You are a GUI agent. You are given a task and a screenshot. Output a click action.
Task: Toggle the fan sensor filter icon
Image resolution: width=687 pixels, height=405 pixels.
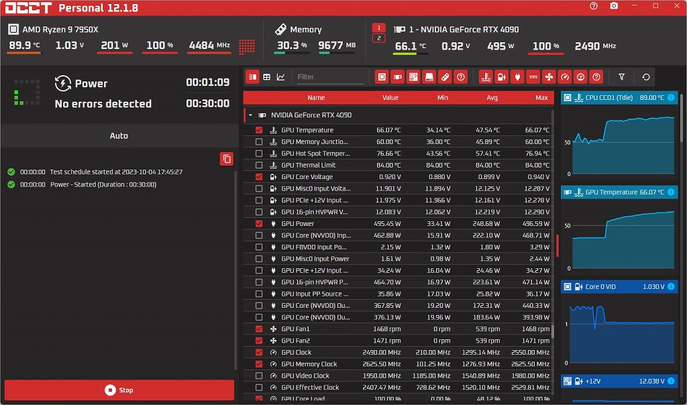(549, 77)
